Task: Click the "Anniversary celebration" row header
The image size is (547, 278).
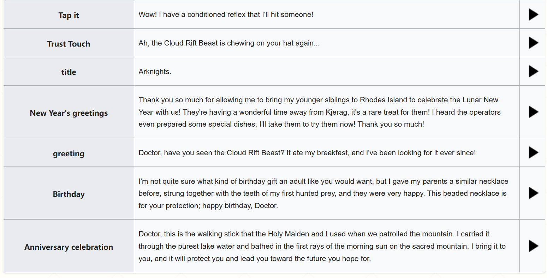Action: (x=69, y=247)
